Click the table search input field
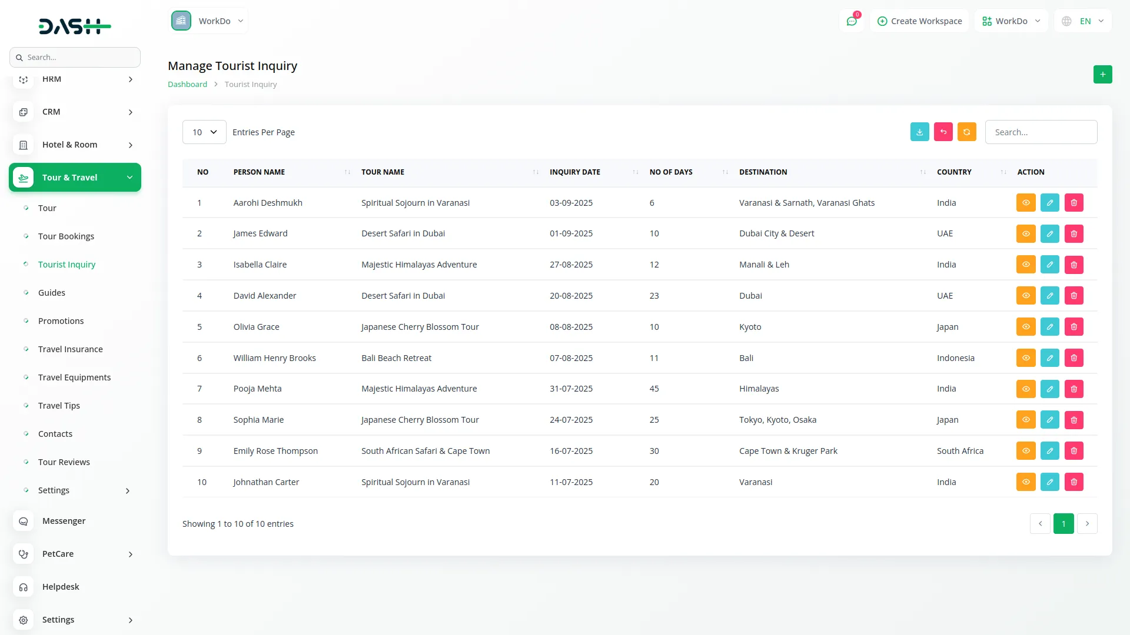 click(1041, 132)
